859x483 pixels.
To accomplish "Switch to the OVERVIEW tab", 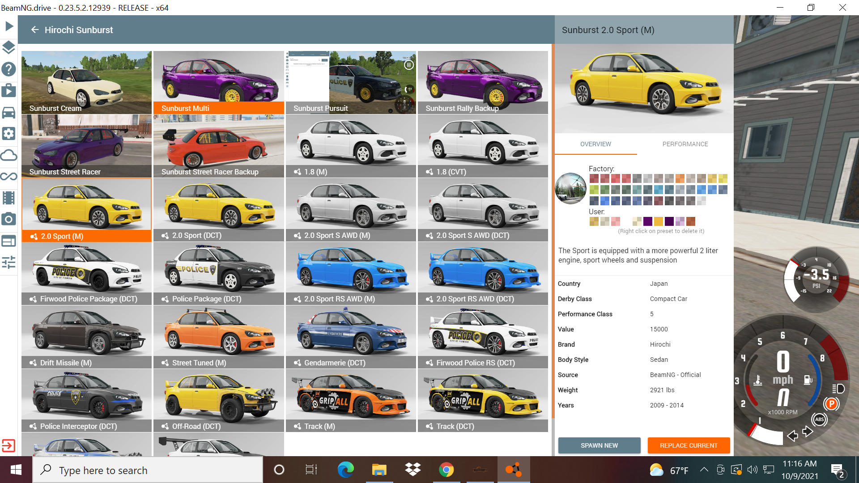I will [595, 144].
